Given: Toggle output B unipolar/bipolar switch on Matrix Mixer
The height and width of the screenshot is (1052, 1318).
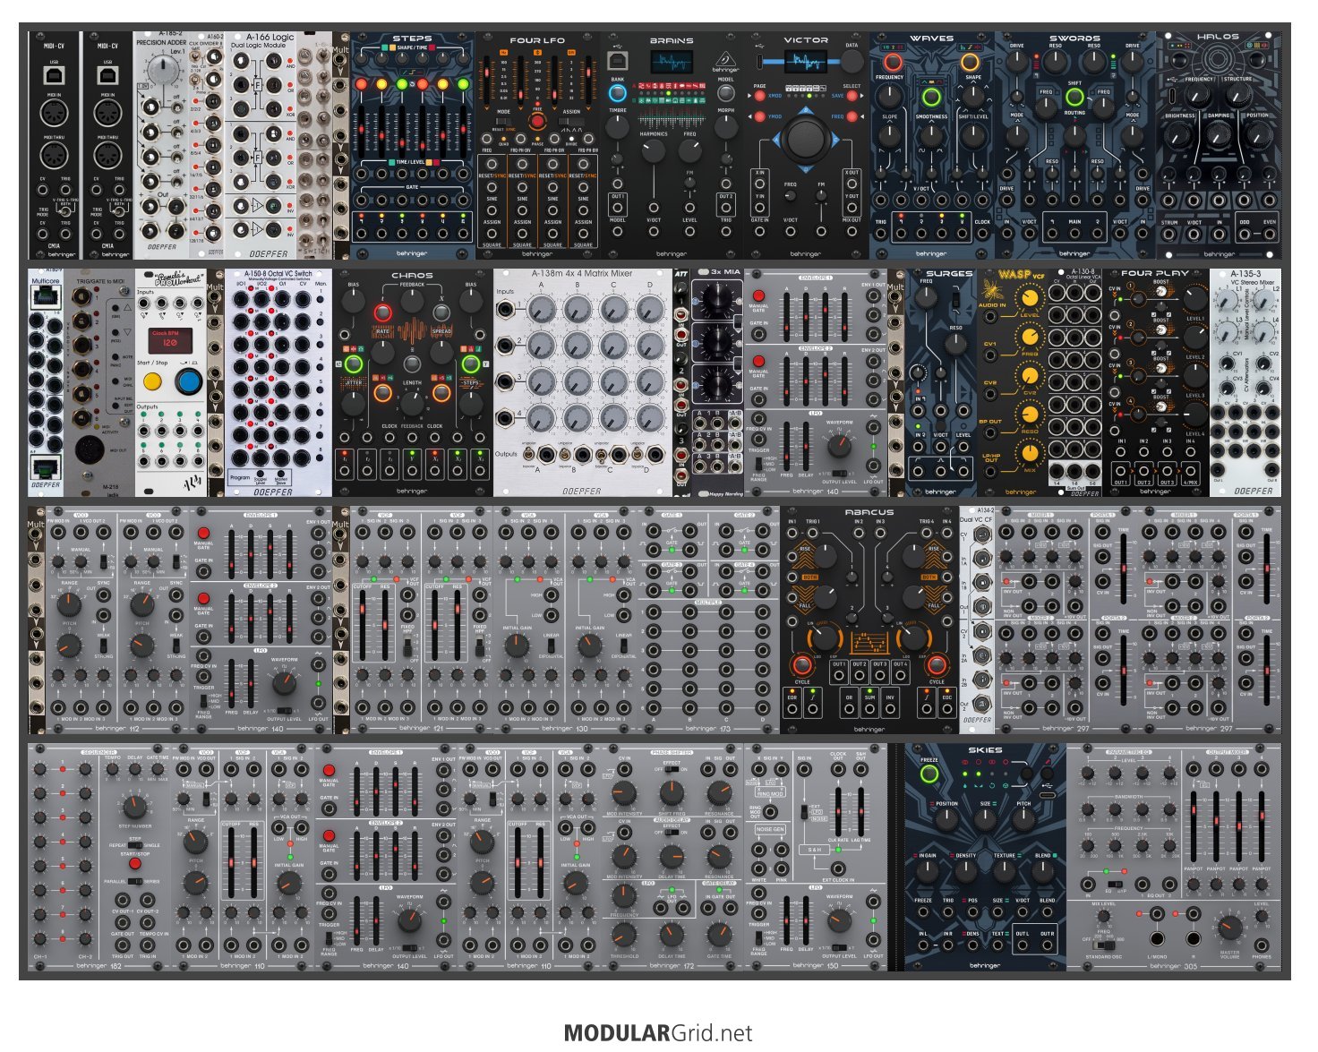Looking at the screenshot, I should point(565,454).
